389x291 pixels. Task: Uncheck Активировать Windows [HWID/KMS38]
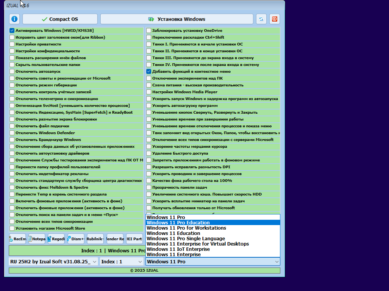click(x=12, y=30)
